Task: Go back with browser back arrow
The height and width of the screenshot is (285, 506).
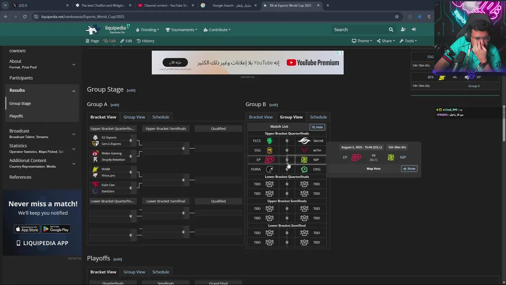Action: click(6, 17)
